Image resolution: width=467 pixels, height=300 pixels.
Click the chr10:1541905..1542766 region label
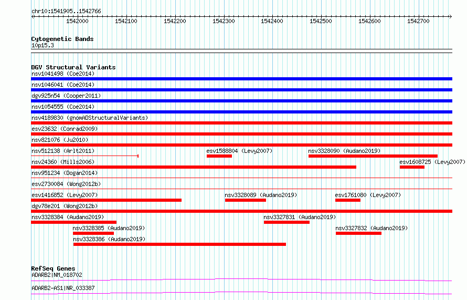click(66, 11)
